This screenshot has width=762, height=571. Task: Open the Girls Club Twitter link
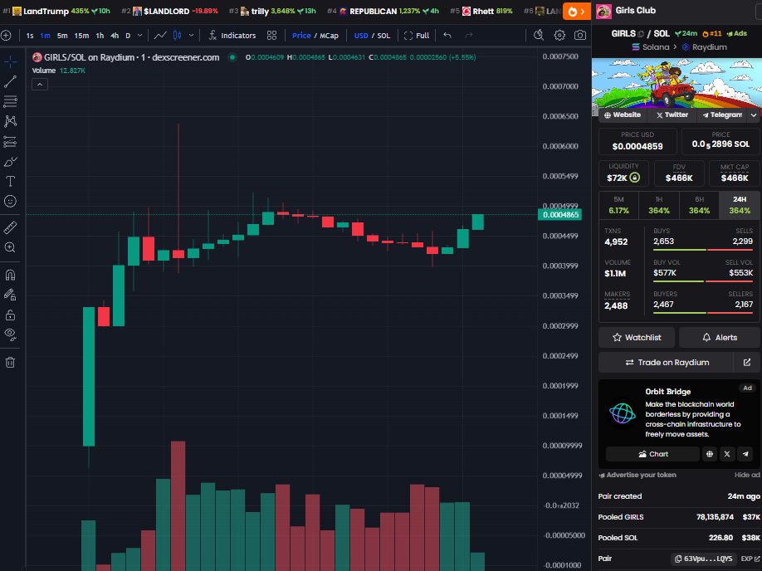pos(672,115)
